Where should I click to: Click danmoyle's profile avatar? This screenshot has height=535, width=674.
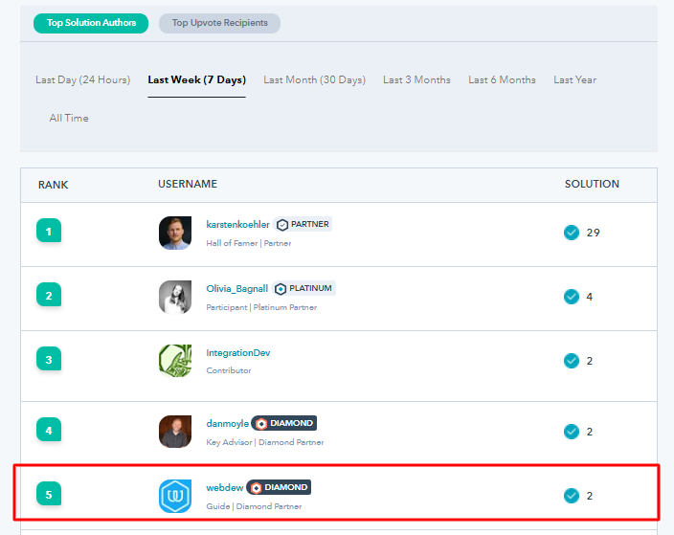pyautogui.click(x=175, y=432)
